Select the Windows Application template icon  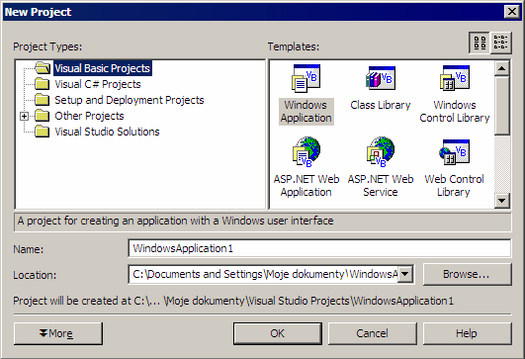pos(306,79)
